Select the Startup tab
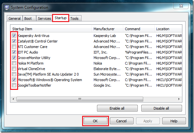Screen dimensions: 194x133 pos(60,18)
